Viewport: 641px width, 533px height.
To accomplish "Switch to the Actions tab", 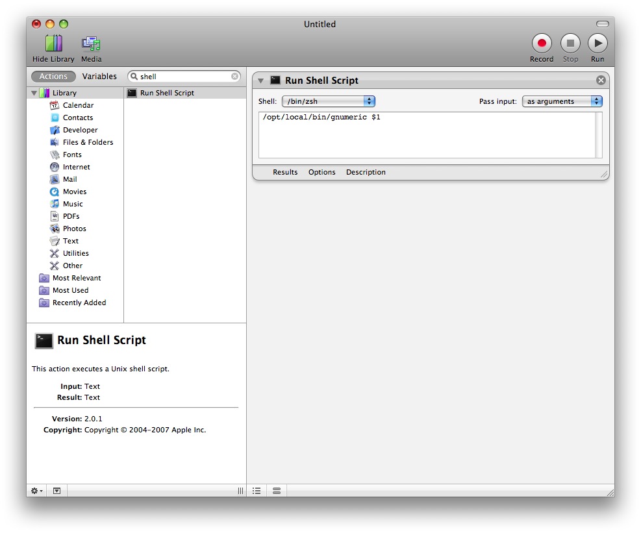I will (x=53, y=77).
